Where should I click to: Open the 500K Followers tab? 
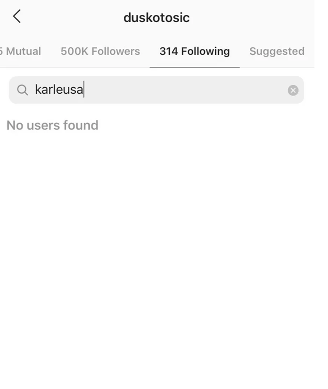(x=100, y=51)
